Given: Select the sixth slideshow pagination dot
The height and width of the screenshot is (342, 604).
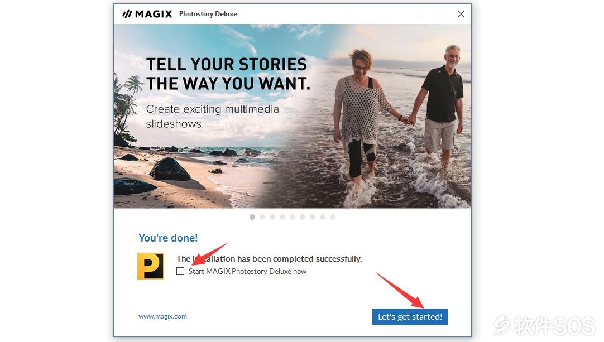Looking at the screenshot, I should [x=303, y=217].
